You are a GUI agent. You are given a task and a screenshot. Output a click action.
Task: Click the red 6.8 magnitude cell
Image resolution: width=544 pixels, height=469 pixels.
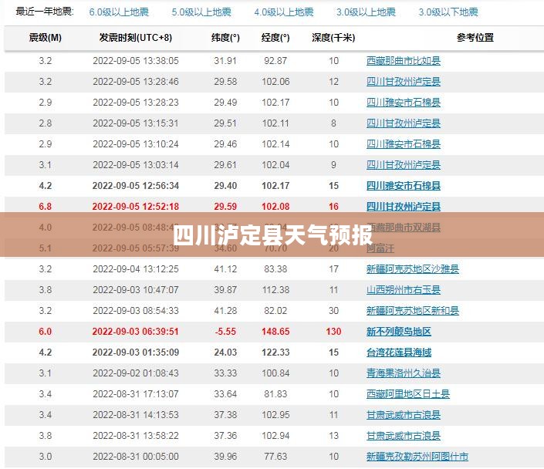46,207
